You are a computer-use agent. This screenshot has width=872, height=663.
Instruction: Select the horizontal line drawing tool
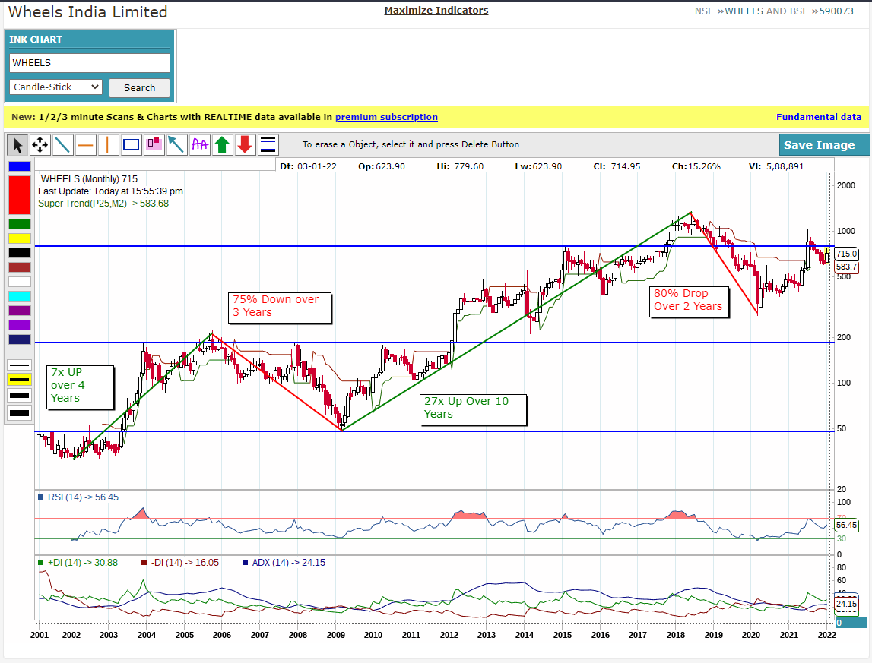click(86, 145)
